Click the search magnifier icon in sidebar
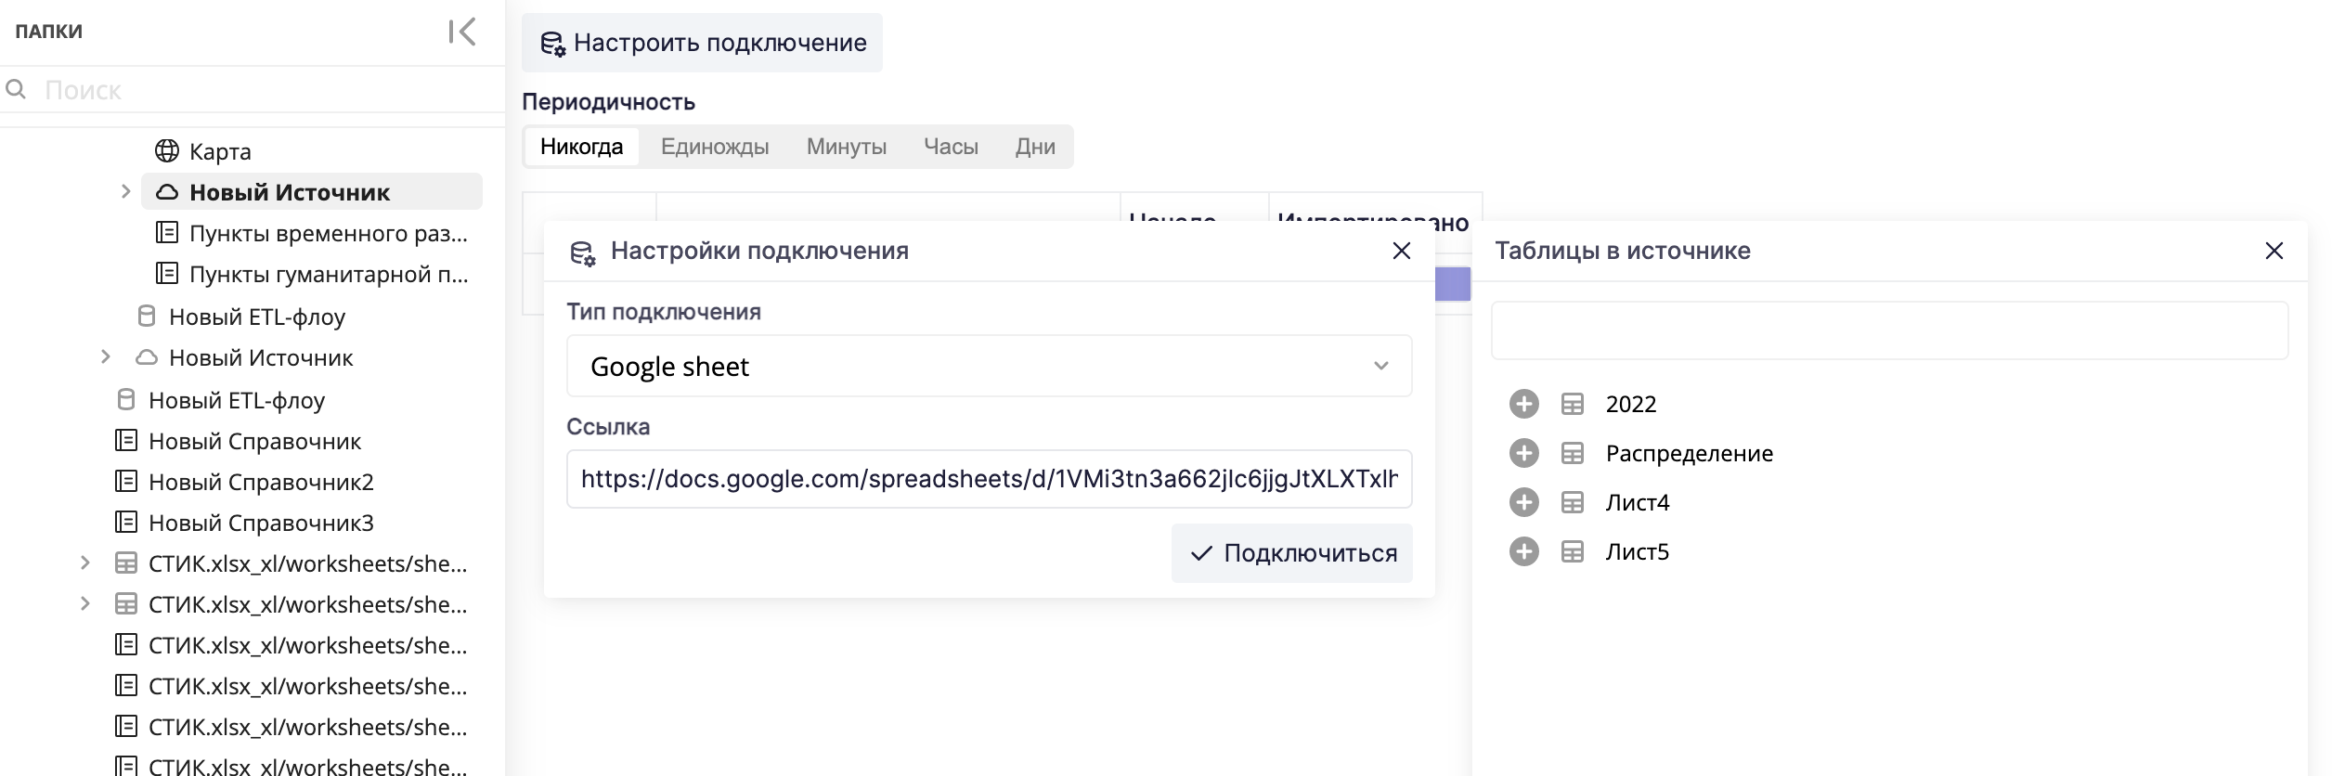The height and width of the screenshot is (776, 2332). (16, 89)
